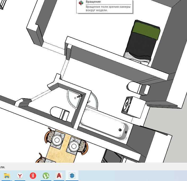Select the bathtub model in the bathroom
This screenshot has height=181, width=187.
pyautogui.click(x=104, y=124)
